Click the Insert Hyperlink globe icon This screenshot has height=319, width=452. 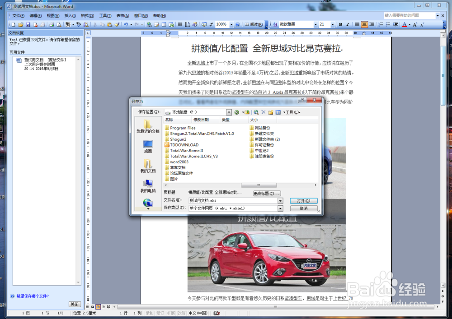(x=149, y=25)
